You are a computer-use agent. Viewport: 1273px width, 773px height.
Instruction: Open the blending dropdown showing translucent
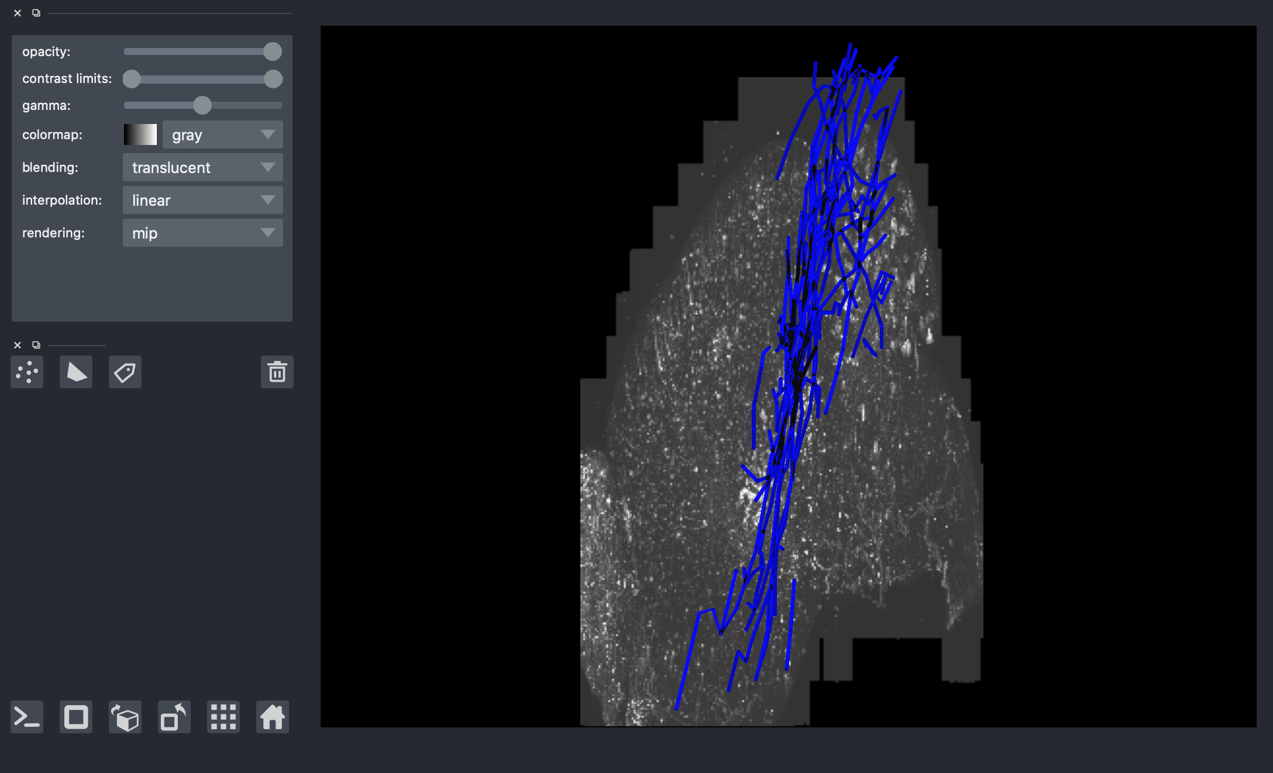click(x=203, y=167)
